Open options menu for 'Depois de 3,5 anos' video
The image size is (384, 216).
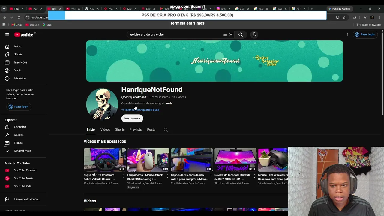[x=211, y=176]
